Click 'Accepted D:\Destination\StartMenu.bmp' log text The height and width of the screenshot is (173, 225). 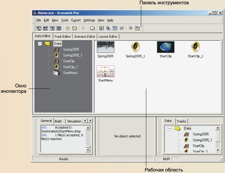(x=61, y=130)
